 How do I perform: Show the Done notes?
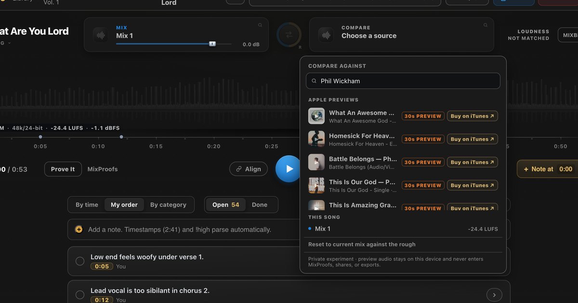(x=260, y=204)
